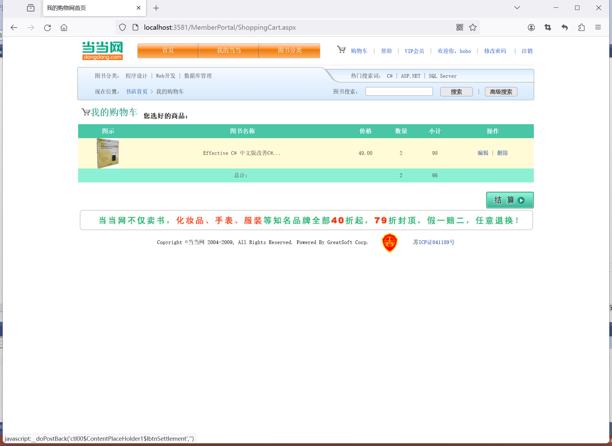Go to browser home page icon
Viewport: 612px width, 446px height.
click(64, 28)
